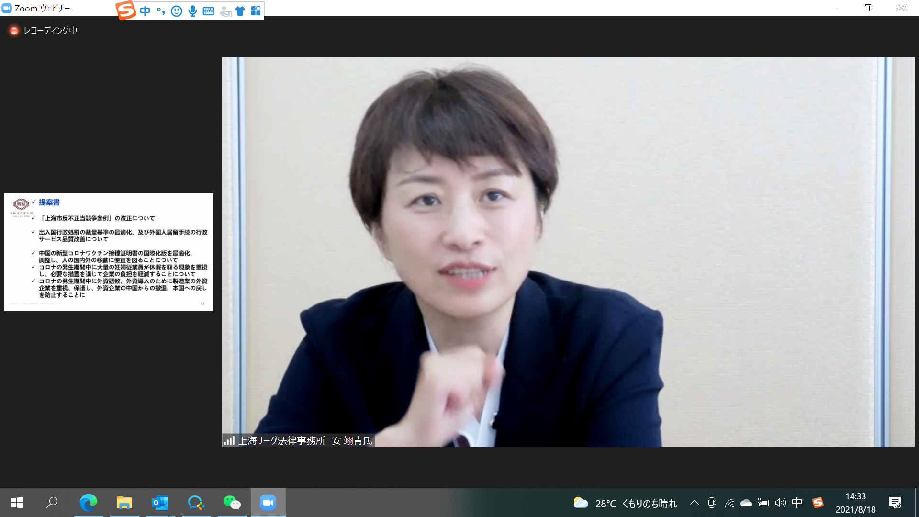Open network Wi-Fi tray settings

pos(729,503)
